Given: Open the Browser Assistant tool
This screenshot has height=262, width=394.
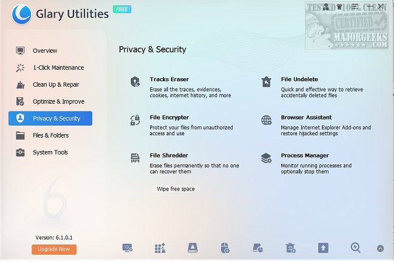Looking at the screenshot, I should click(306, 117).
